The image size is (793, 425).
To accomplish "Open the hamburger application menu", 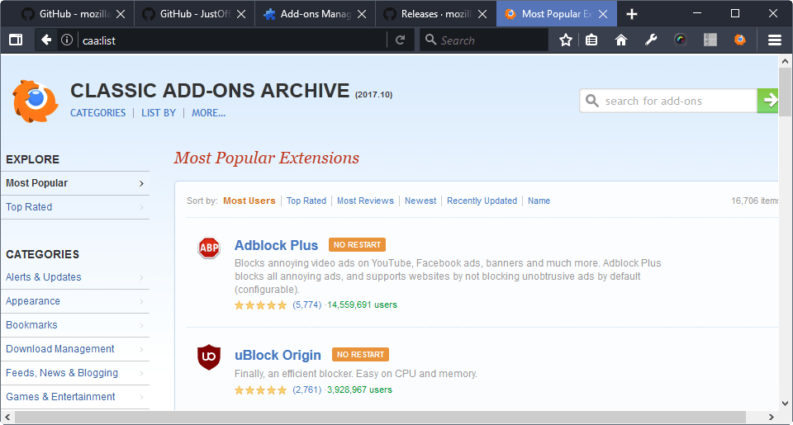I will point(775,40).
